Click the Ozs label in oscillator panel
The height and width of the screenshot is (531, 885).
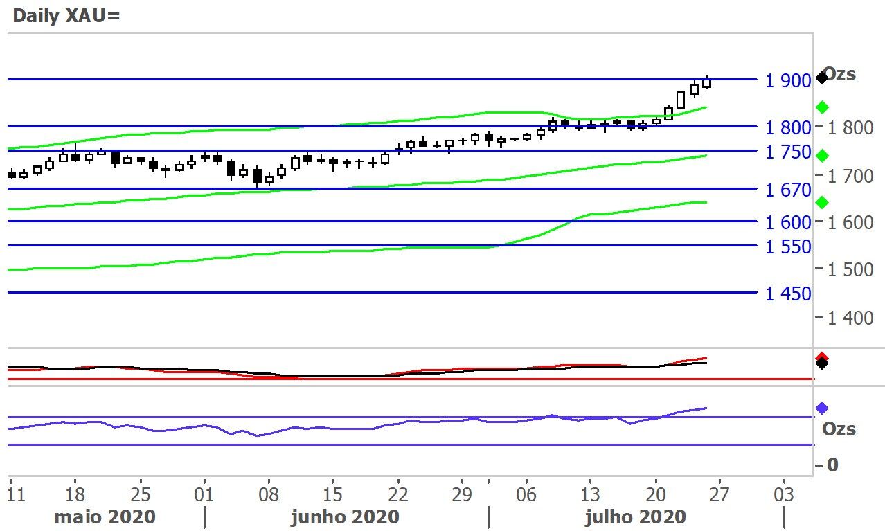[x=839, y=429]
